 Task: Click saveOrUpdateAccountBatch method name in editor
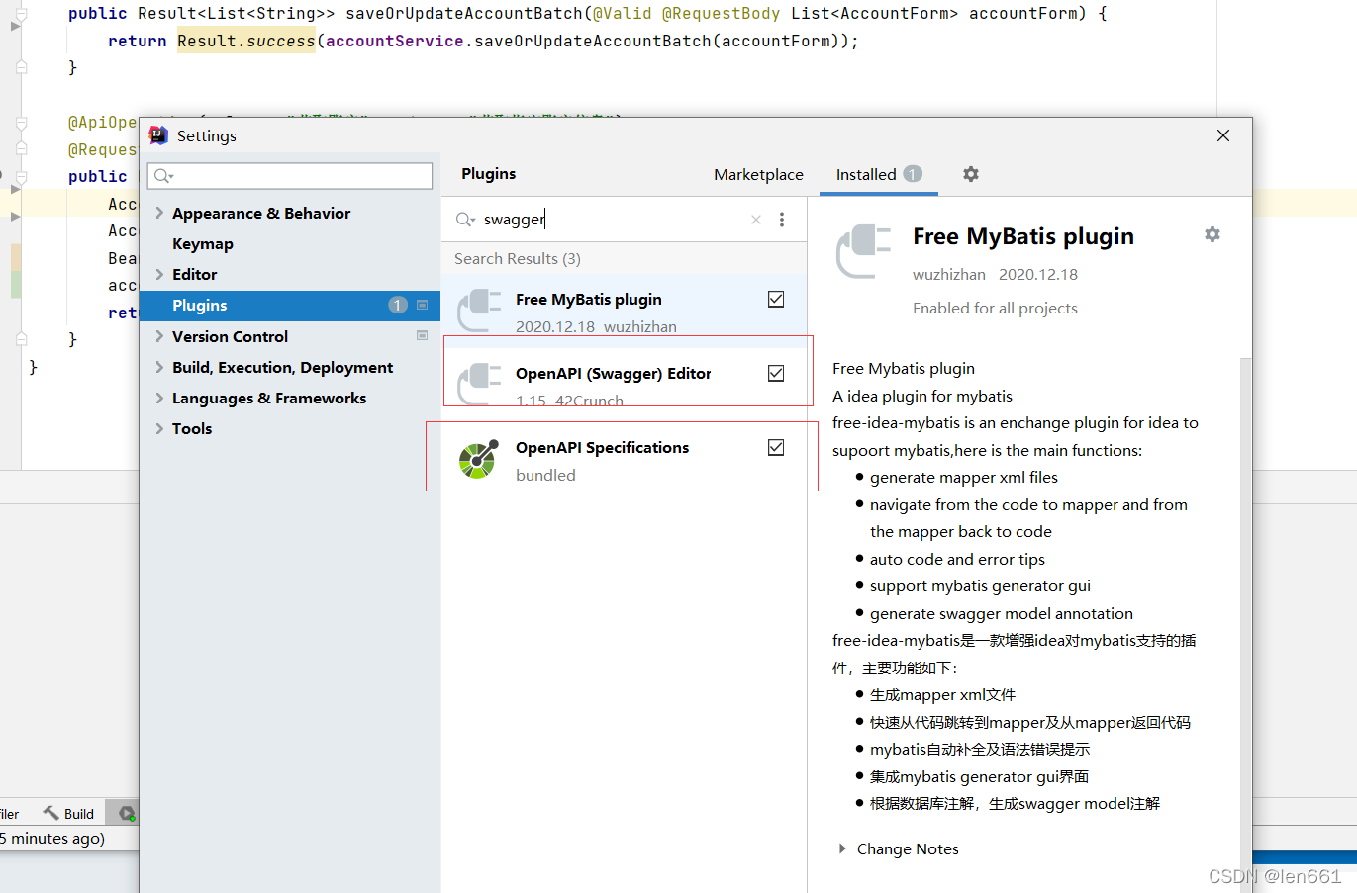click(x=464, y=13)
